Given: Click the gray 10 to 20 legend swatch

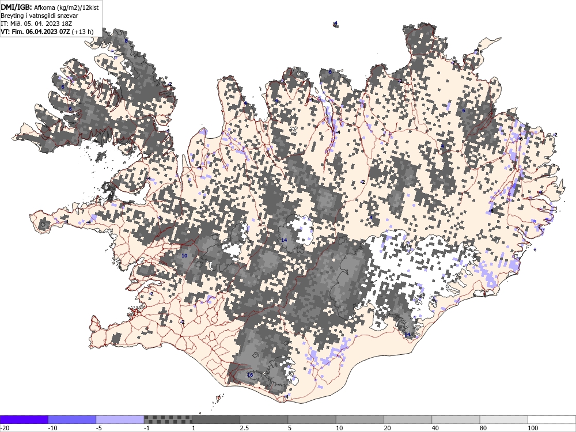Looking at the screenshot, I should click(359, 419).
